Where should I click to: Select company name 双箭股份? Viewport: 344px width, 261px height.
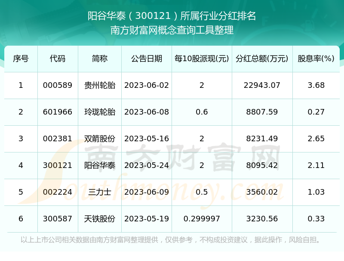(x=100, y=139)
